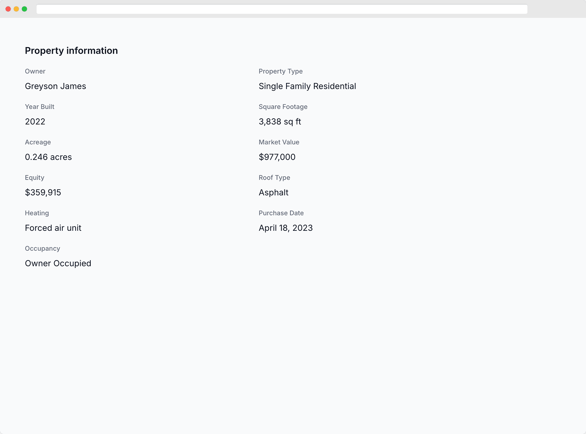Select the purchase date April 18, 2023

tap(286, 228)
